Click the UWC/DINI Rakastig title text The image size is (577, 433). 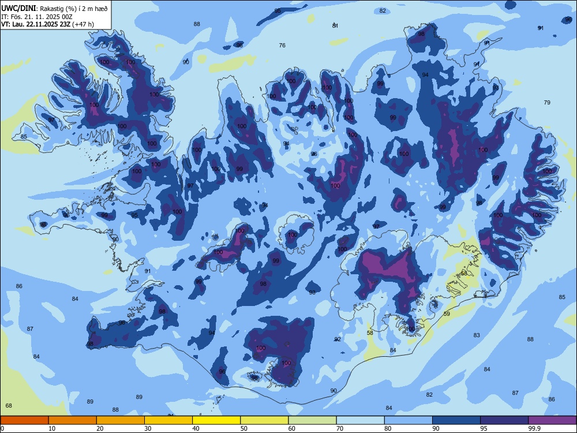click(54, 9)
